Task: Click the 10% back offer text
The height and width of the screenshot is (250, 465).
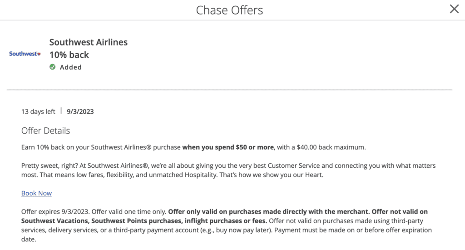Action: click(x=69, y=55)
